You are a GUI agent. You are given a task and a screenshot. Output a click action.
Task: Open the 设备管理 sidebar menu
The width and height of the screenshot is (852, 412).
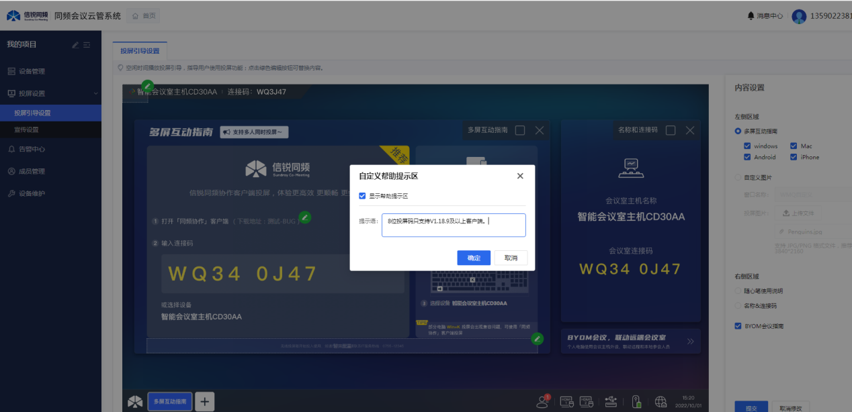32,71
